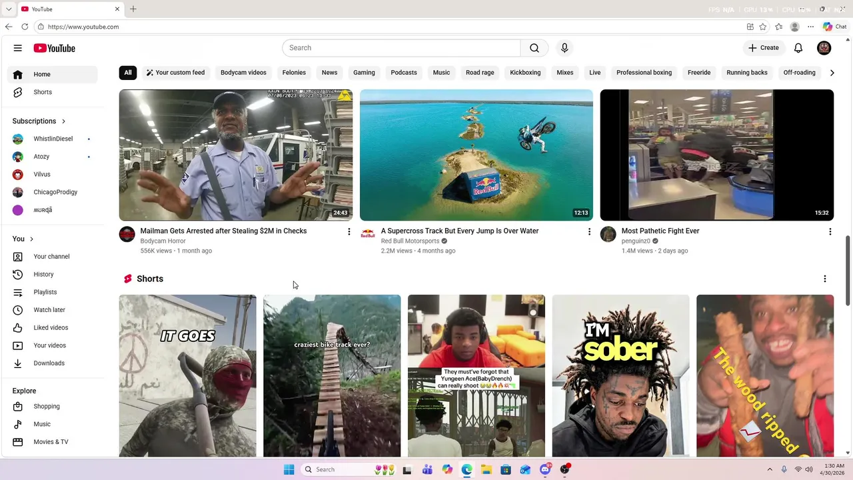Image resolution: width=853 pixels, height=480 pixels.
Task: Select the Off-roading chip
Action: click(799, 73)
